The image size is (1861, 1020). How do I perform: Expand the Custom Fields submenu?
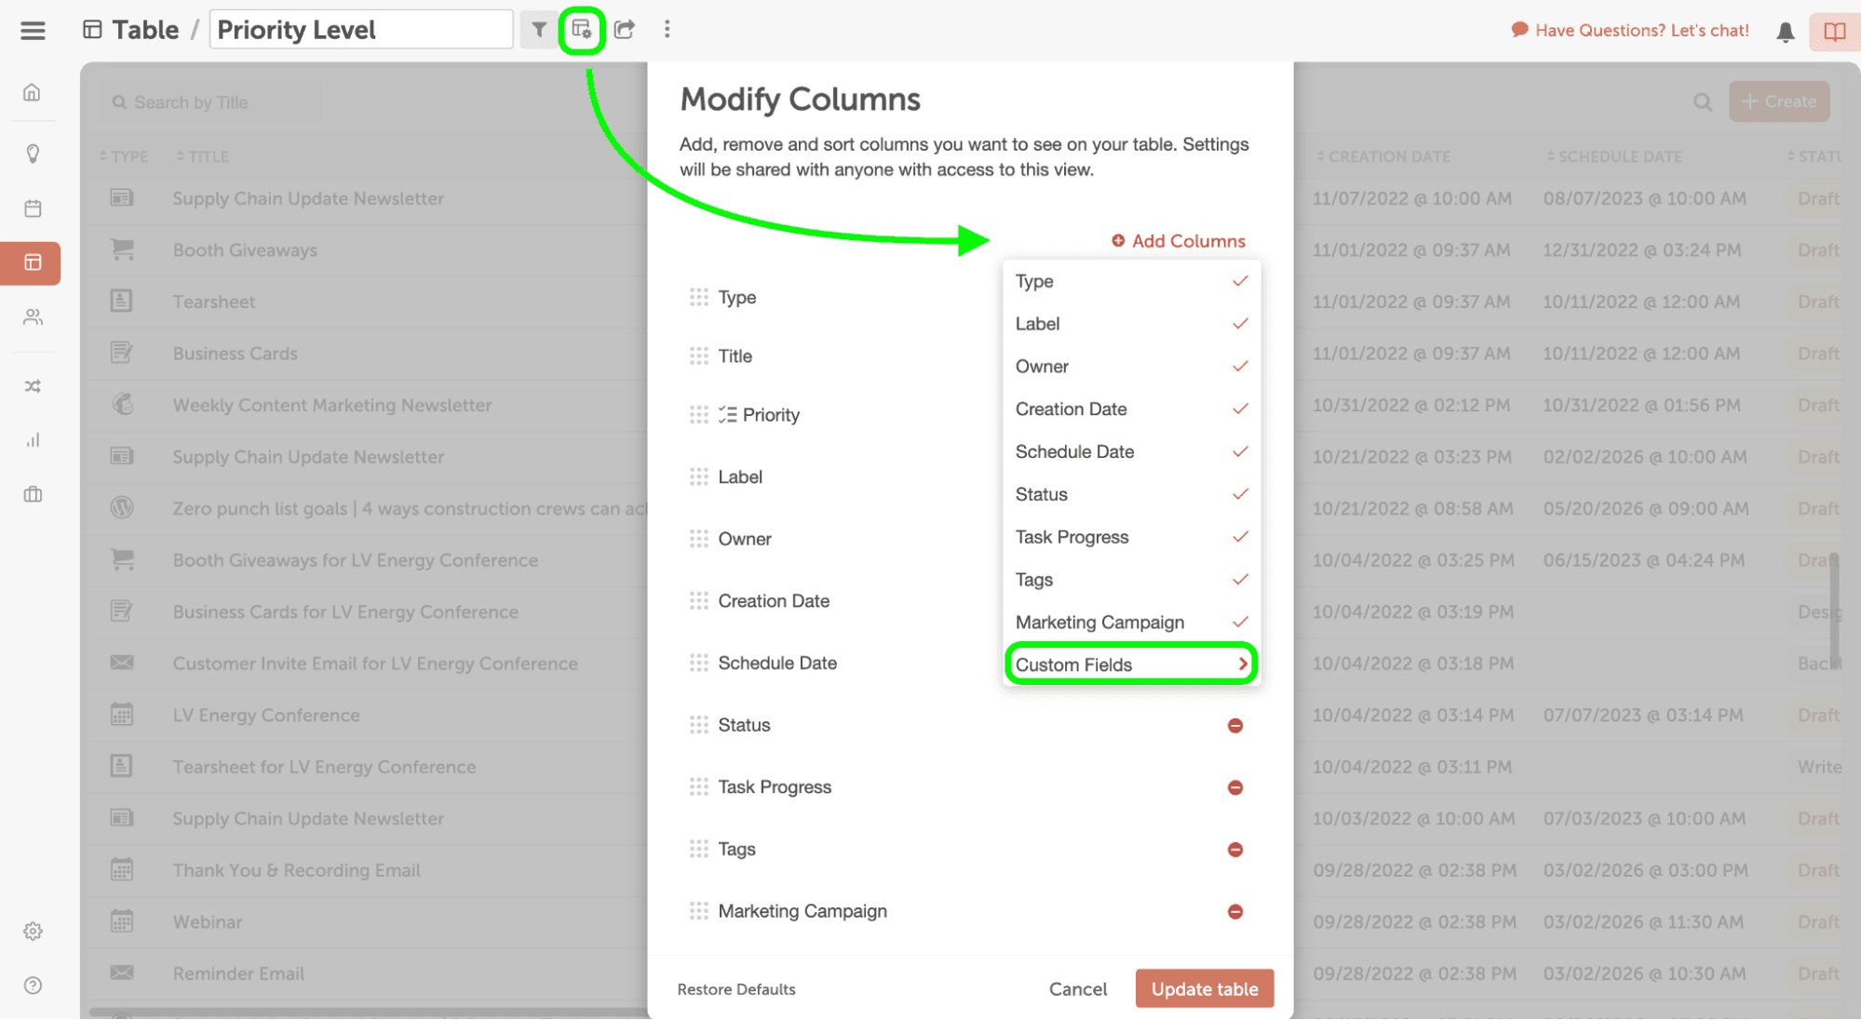pos(1131,664)
